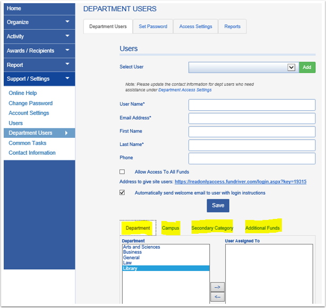Switch to Secondary Category tab
The height and width of the screenshot is (308, 326).
click(x=212, y=228)
